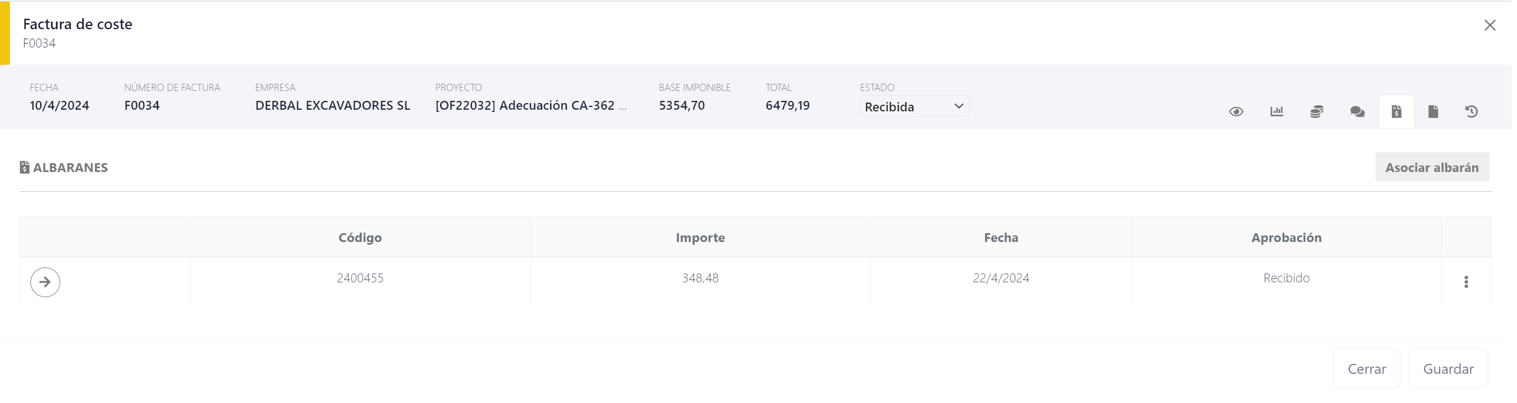The image size is (1517, 403).
Task: Open the chat comments tab icon
Action: (x=1357, y=111)
